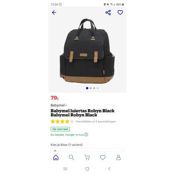
Task: Select the fourth image carousel dot
Action: point(97,88)
